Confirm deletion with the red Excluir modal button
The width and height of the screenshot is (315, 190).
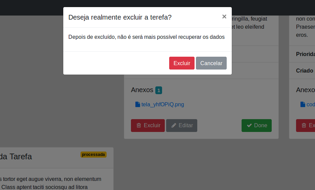click(182, 63)
